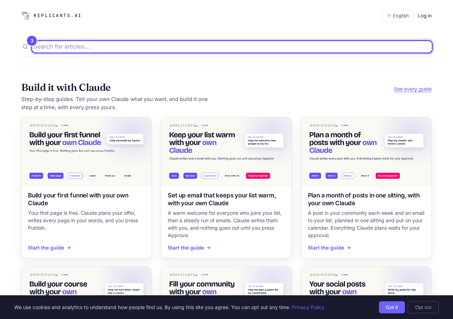Click arrow icon beside posts guide's Start link
The width and height of the screenshot is (453, 319).
click(349, 248)
